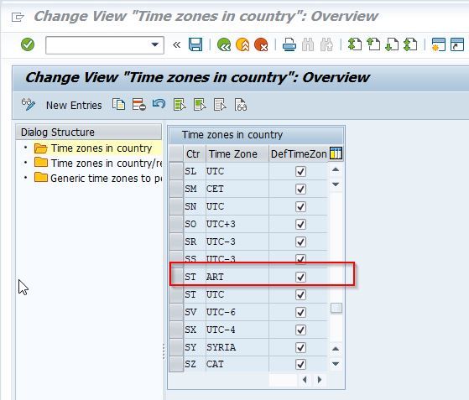Toggle DefTimeZon checkbox for ST ART row
The image size is (469, 400).
tap(300, 277)
